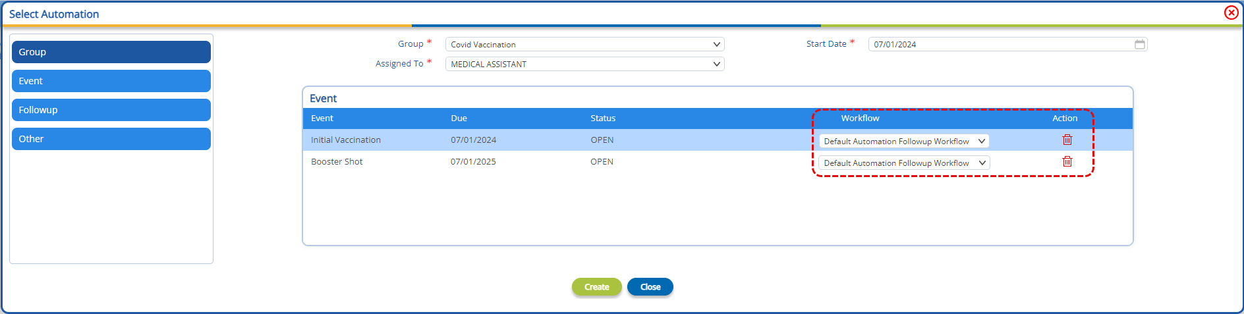1244x314 pixels.
Task: Click the Event column header in table
Action: [322, 118]
